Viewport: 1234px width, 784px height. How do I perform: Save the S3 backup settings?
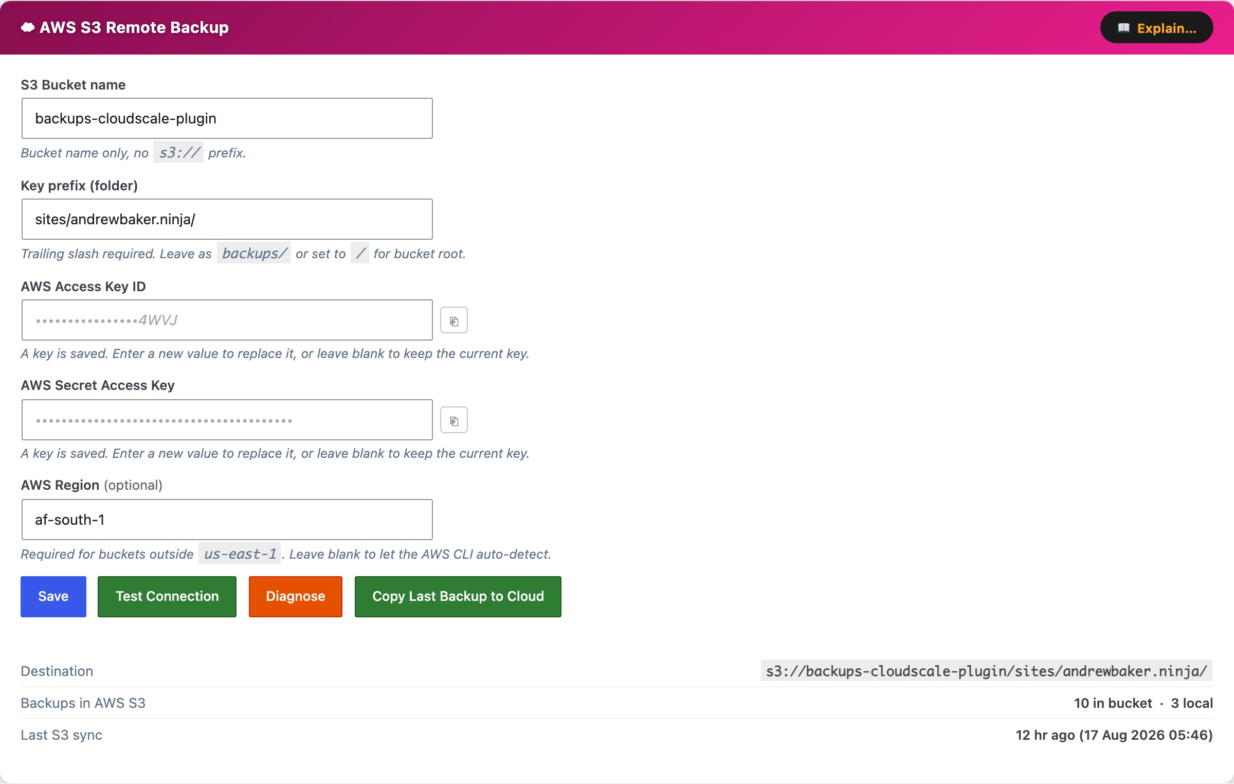pyautogui.click(x=53, y=596)
